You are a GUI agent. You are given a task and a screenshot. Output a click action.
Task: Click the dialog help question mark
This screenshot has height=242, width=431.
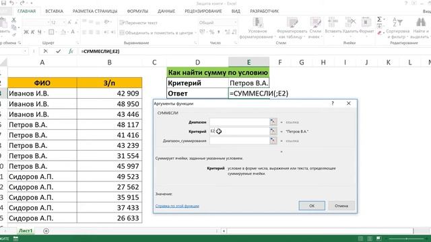click(333, 104)
